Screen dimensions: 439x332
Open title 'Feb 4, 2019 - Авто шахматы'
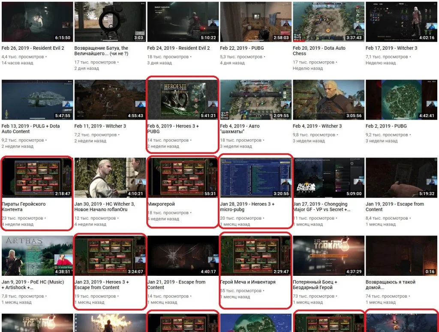pyautogui.click(x=240, y=129)
